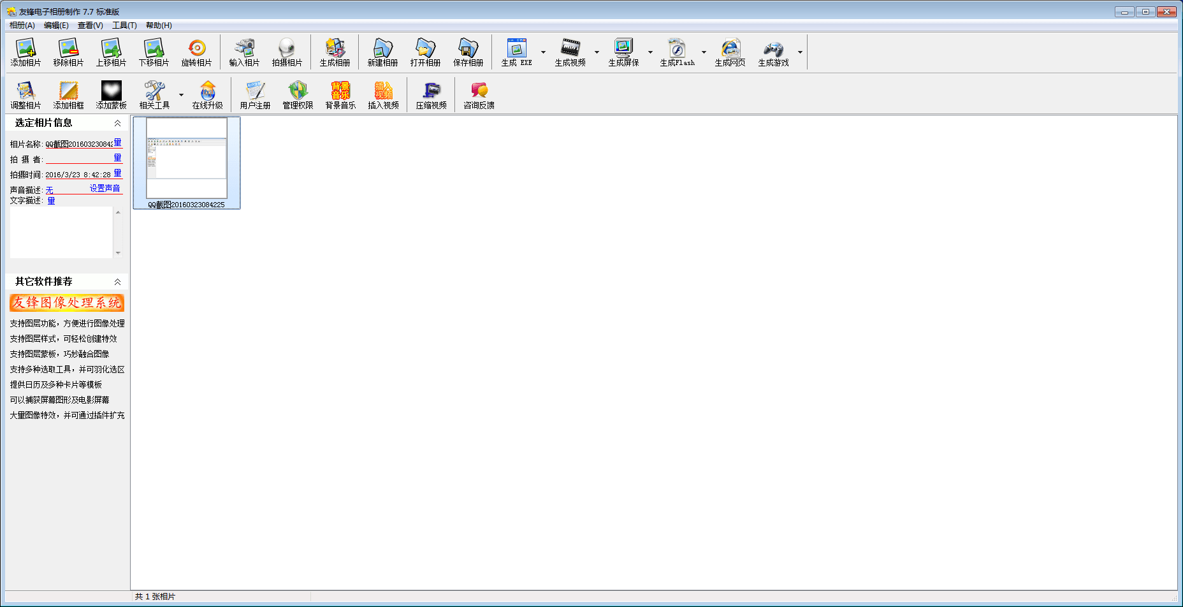Open the 工具(T) menu
Image resolution: width=1183 pixels, height=607 pixels.
(x=124, y=26)
